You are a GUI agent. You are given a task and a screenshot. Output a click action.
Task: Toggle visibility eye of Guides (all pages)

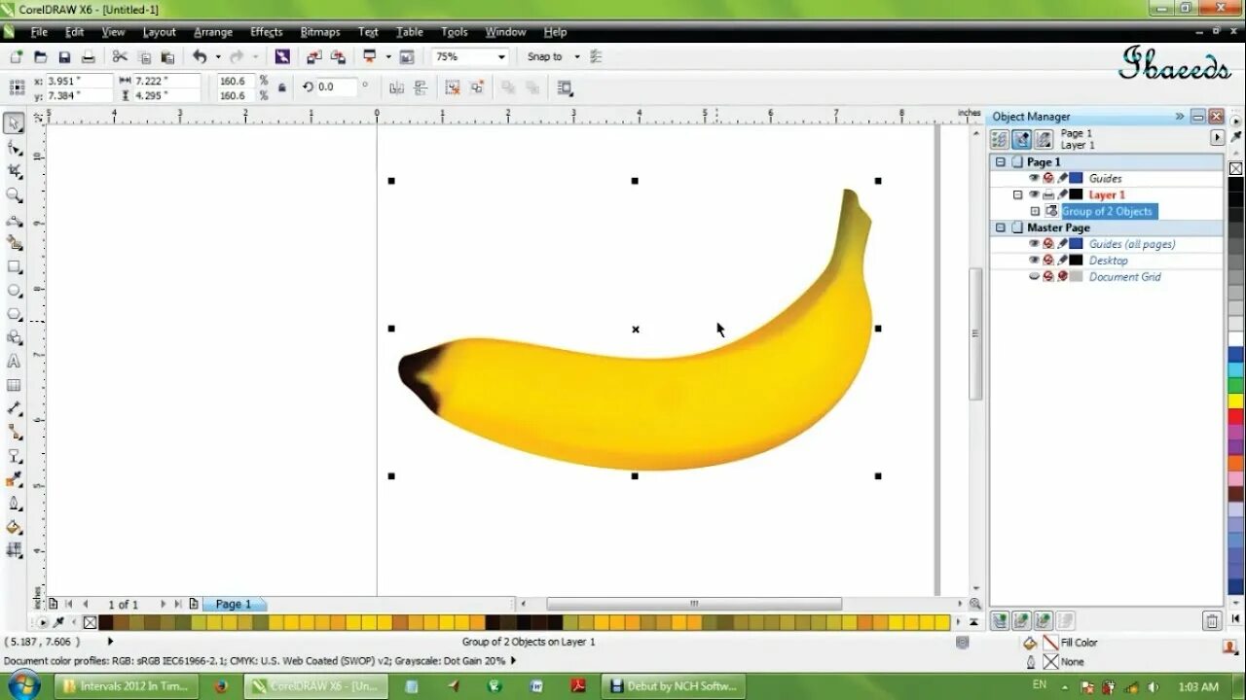point(1034,244)
